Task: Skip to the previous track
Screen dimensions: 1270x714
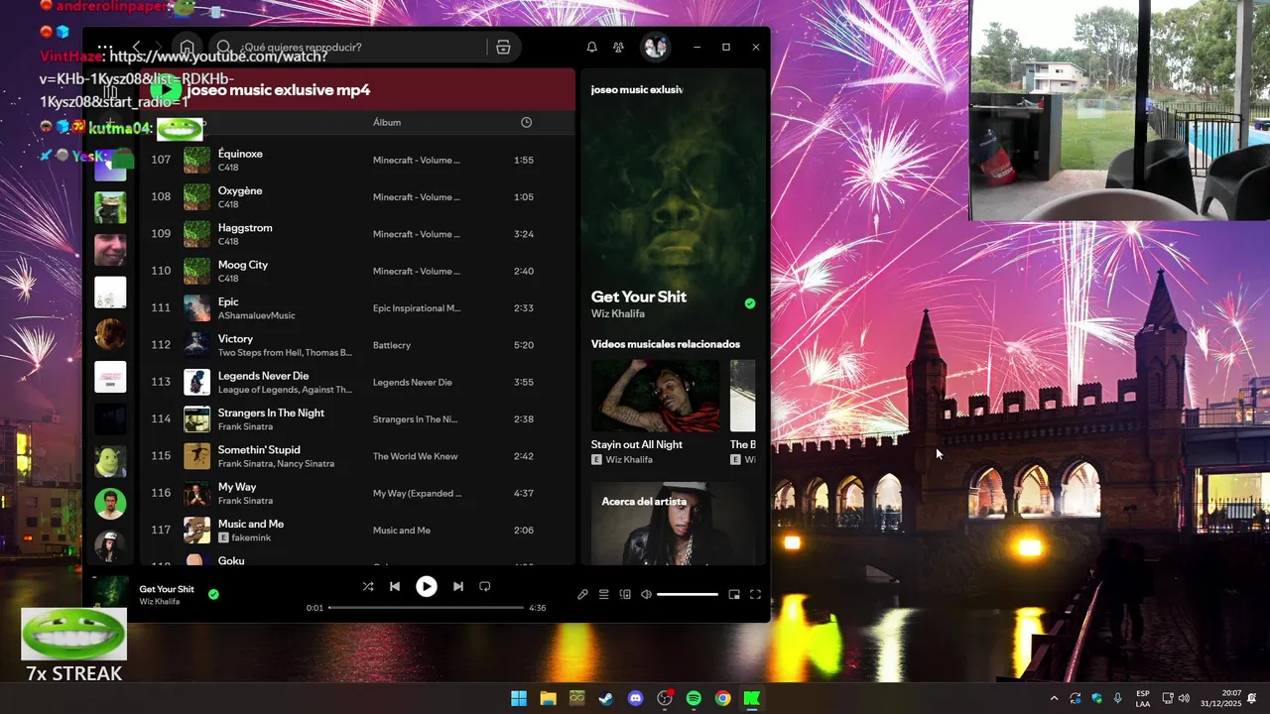Action: pyautogui.click(x=395, y=586)
